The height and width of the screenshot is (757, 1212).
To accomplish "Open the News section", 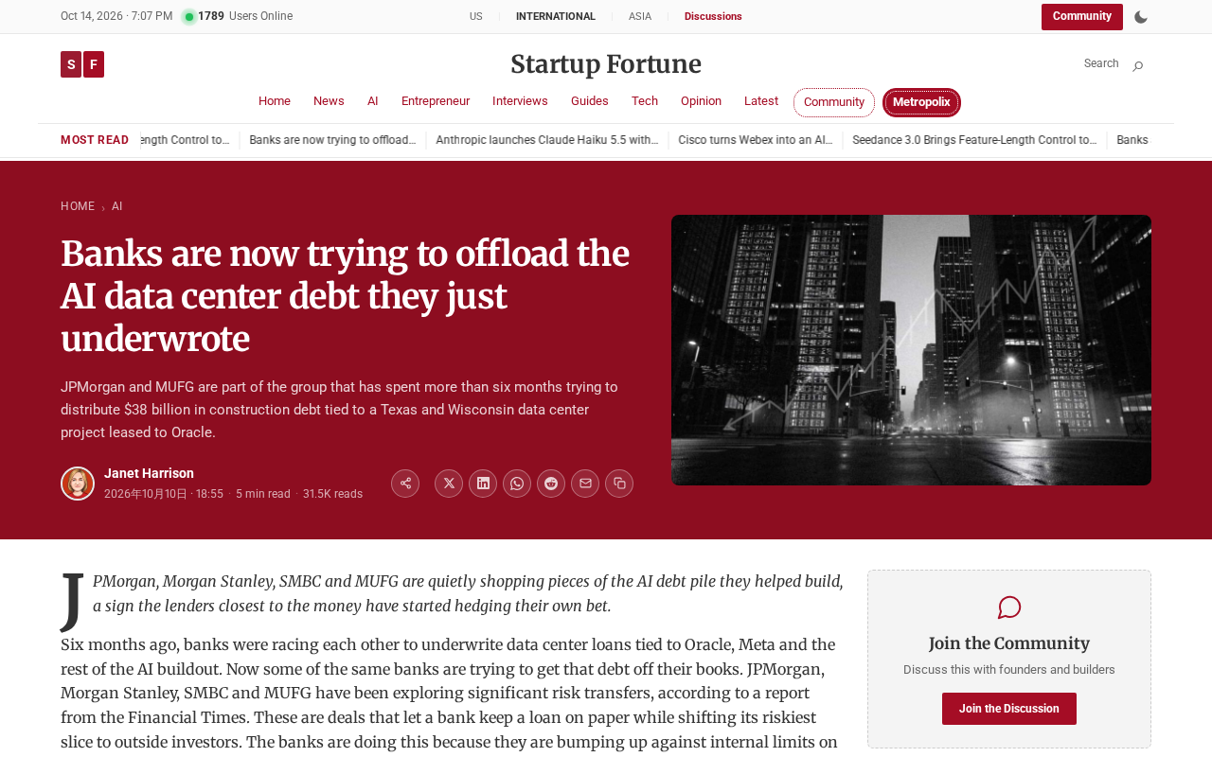I will [329, 101].
